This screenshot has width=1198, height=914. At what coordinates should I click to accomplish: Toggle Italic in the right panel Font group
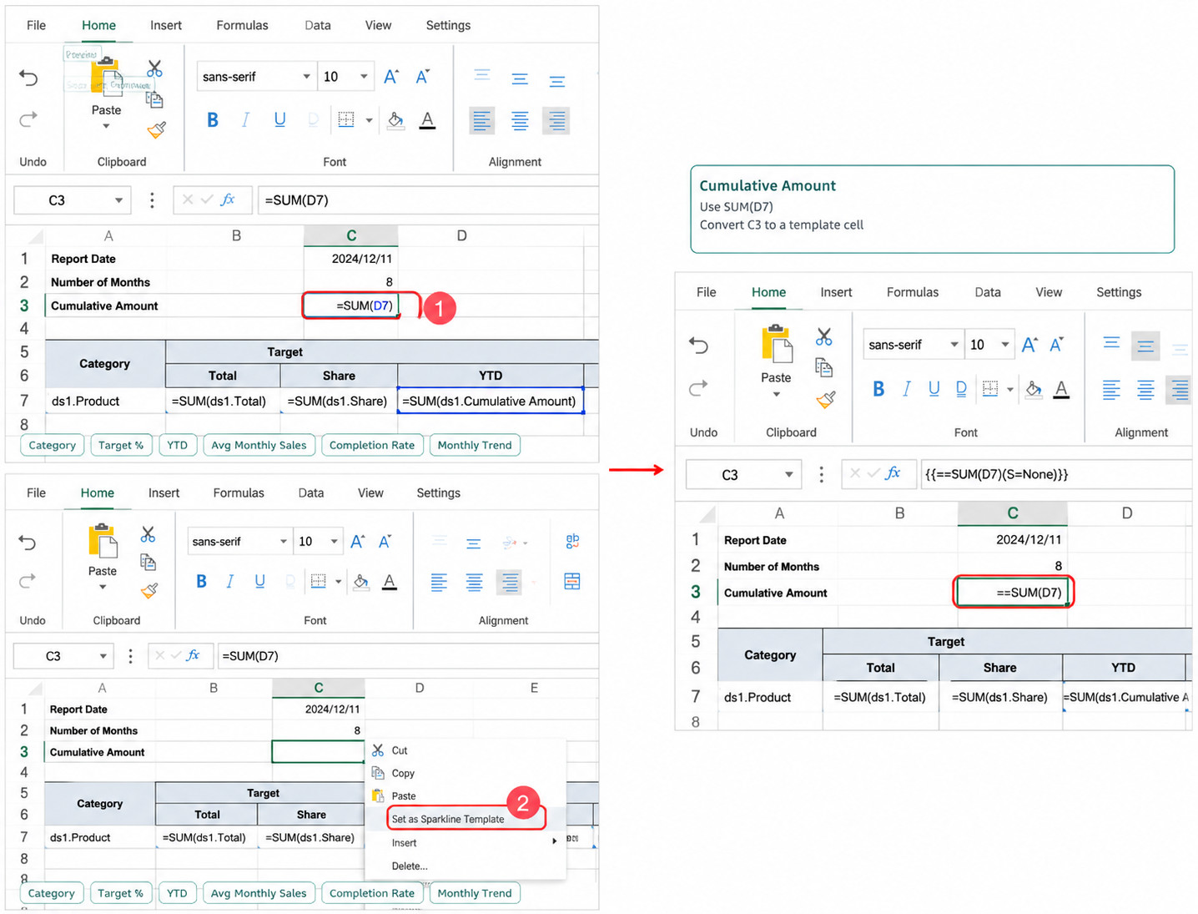pyautogui.click(x=907, y=389)
